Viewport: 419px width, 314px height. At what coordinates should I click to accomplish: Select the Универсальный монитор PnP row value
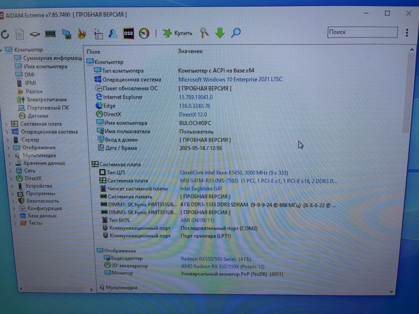(x=232, y=274)
